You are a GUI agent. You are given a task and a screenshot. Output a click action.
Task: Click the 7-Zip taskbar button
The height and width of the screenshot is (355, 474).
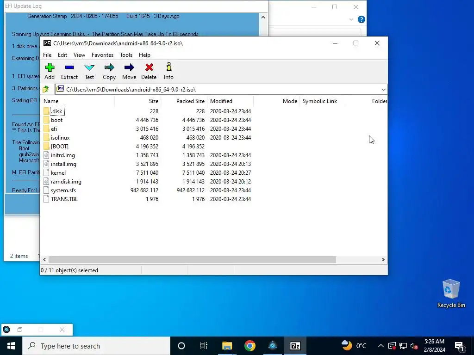point(295,346)
